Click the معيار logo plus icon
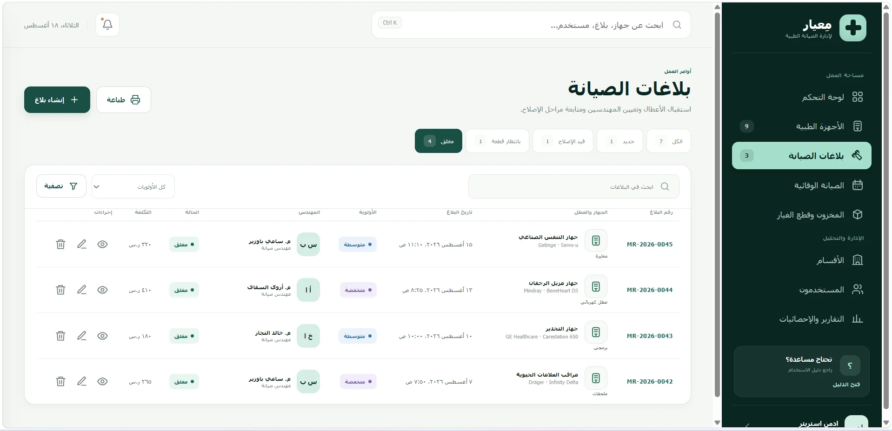Screen dimensions: 892x431 coord(853,28)
